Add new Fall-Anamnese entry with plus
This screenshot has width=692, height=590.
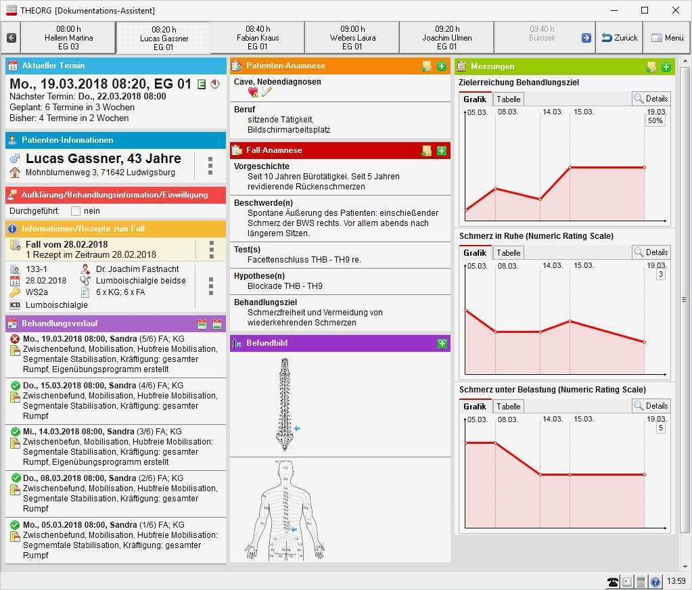pyautogui.click(x=441, y=151)
